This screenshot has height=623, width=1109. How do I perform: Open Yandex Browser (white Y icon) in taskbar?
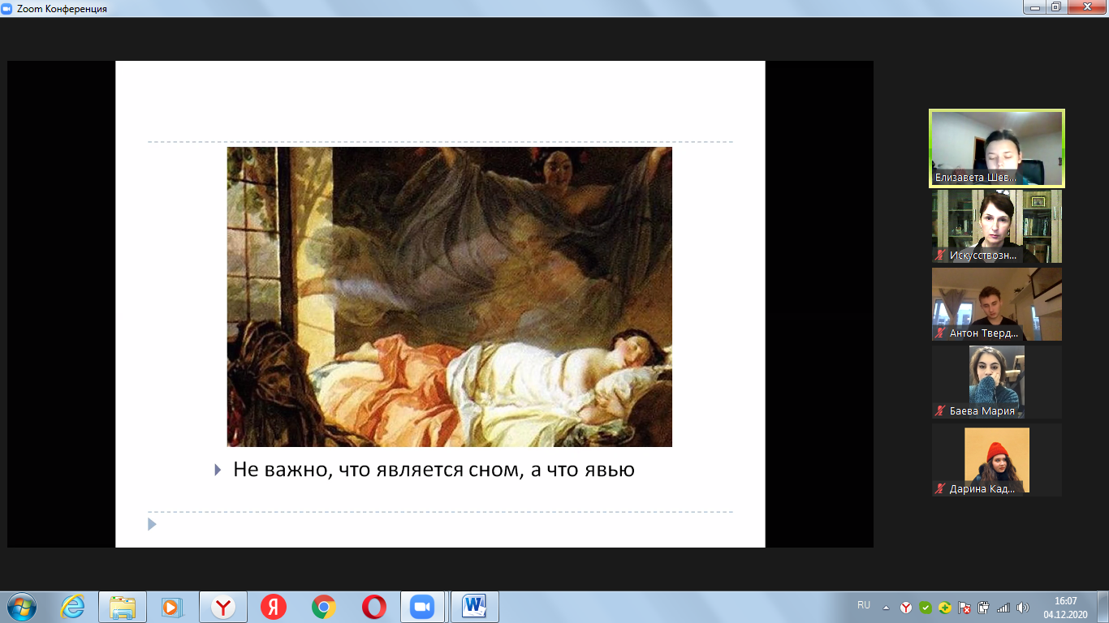[x=223, y=607]
